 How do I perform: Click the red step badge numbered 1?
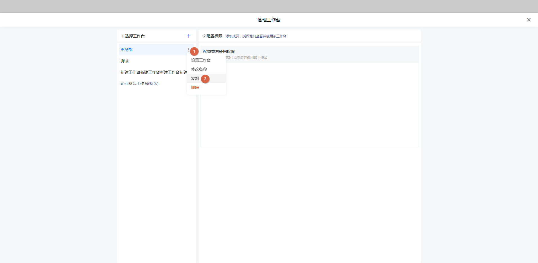pos(194,51)
